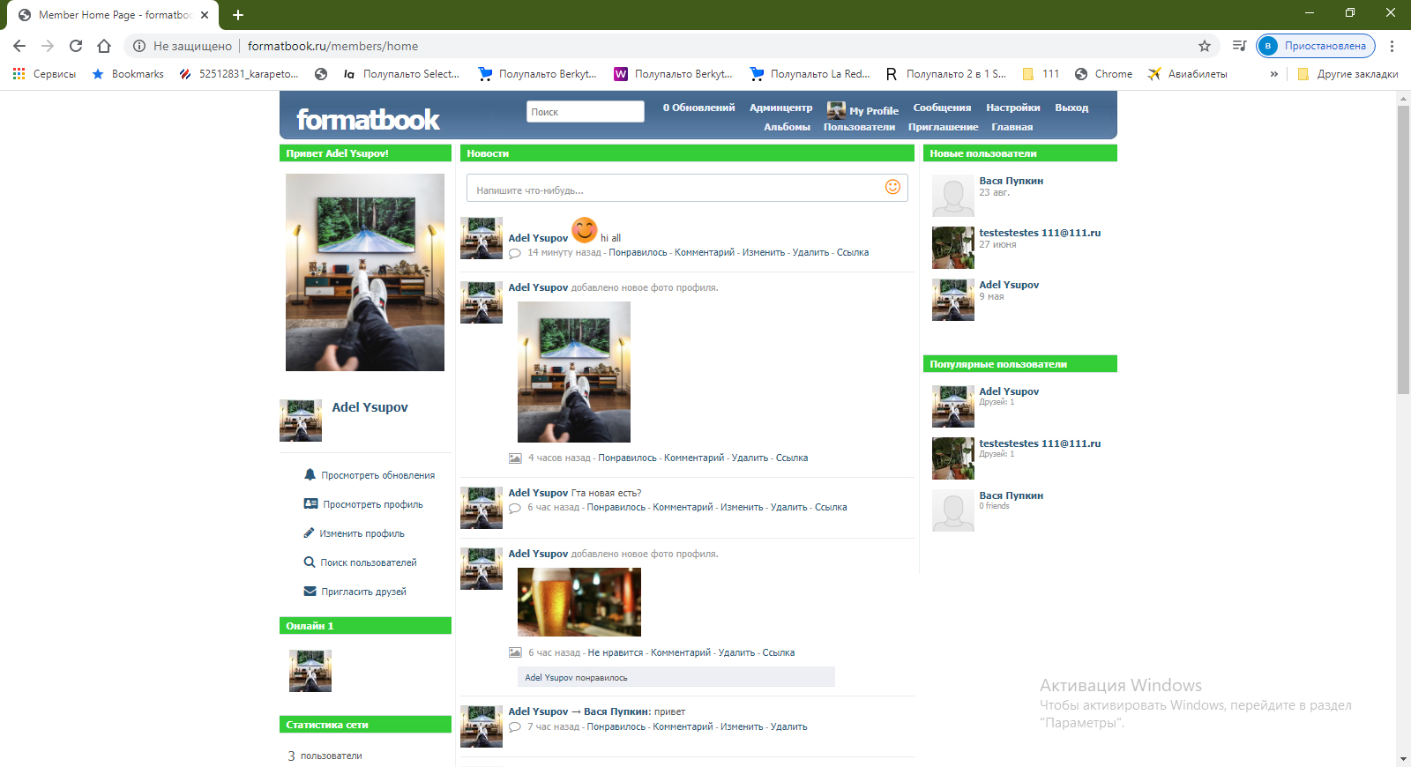Click the Удалить link on the beer photo post

click(x=736, y=652)
